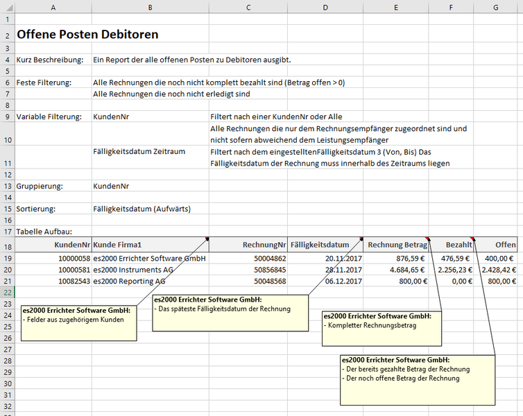
Task: Select column B header
Action: point(151,8)
